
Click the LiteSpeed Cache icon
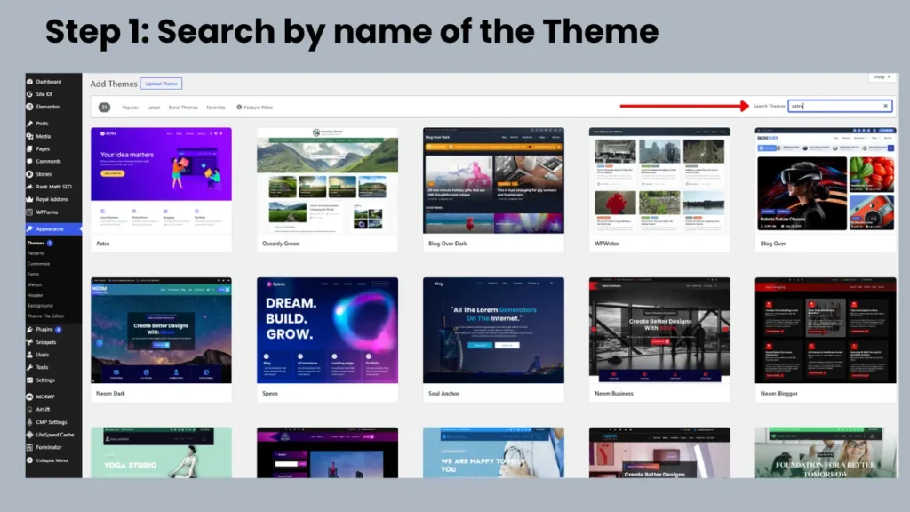tap(29, 435)
